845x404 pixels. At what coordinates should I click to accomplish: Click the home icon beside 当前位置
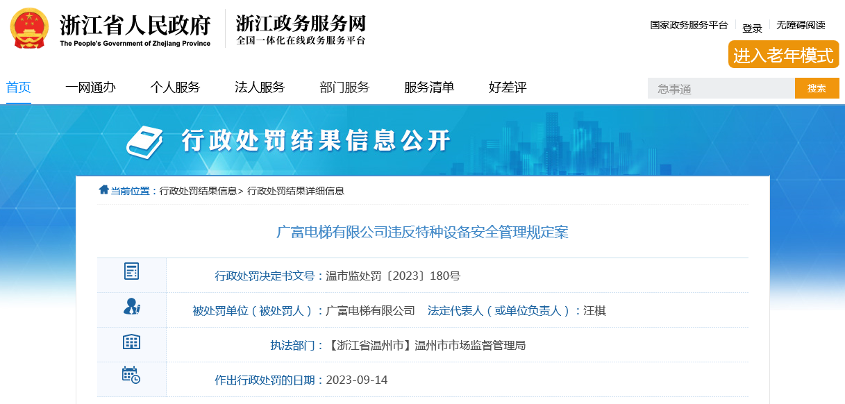[103, 190]
